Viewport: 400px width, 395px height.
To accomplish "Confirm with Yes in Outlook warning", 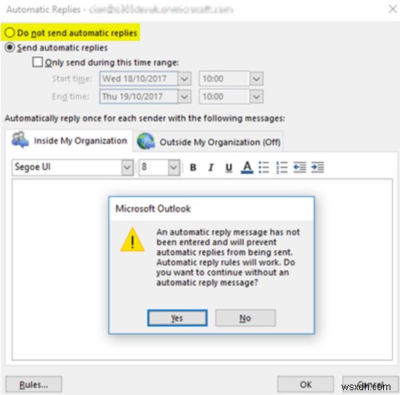I will pos(177,318).
